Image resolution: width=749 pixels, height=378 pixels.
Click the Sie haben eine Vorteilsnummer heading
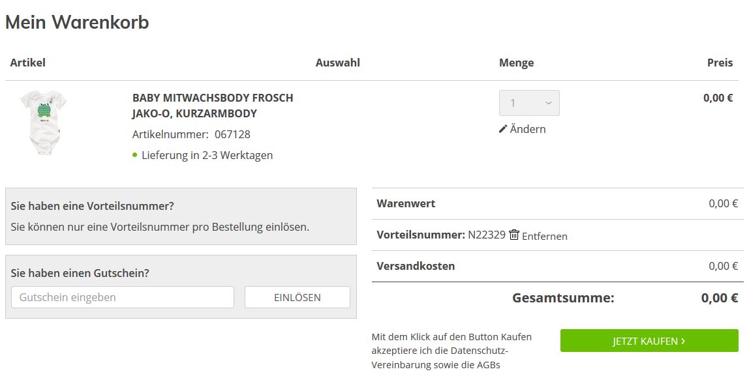click(x=92, y=206)
